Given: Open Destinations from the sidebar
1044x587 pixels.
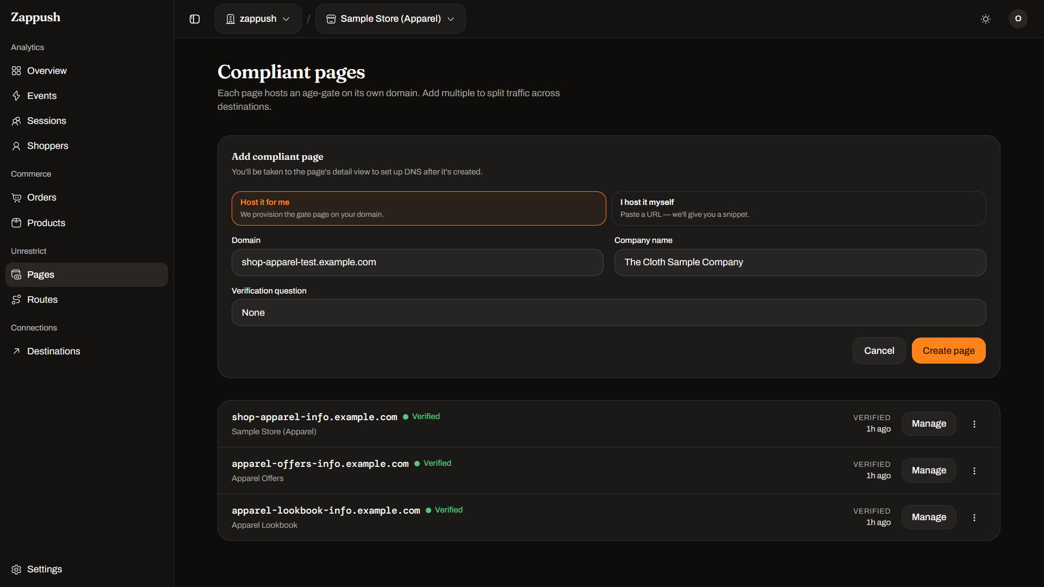Looking at the screenshot, I should coord(86,351).
